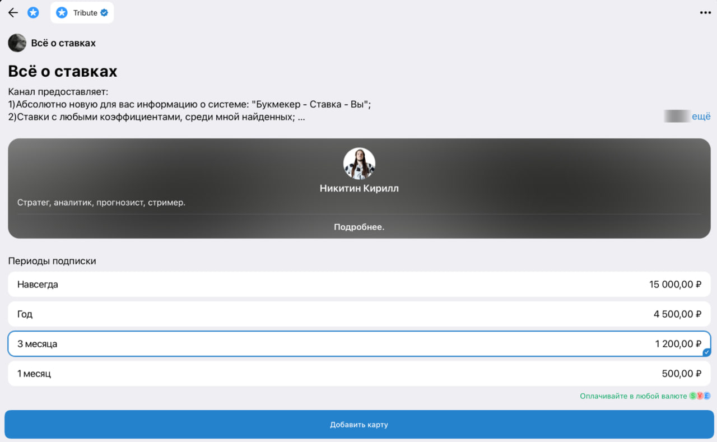
Task: Click the currency symbols icon next to the payment note
Action: tap(700, 396)
